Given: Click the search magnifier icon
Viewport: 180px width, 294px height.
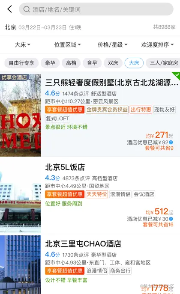Looking at the screenshot, I should pos(27,9).
